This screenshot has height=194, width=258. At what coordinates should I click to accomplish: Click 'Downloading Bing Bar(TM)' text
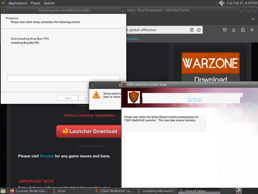[30, 39]
